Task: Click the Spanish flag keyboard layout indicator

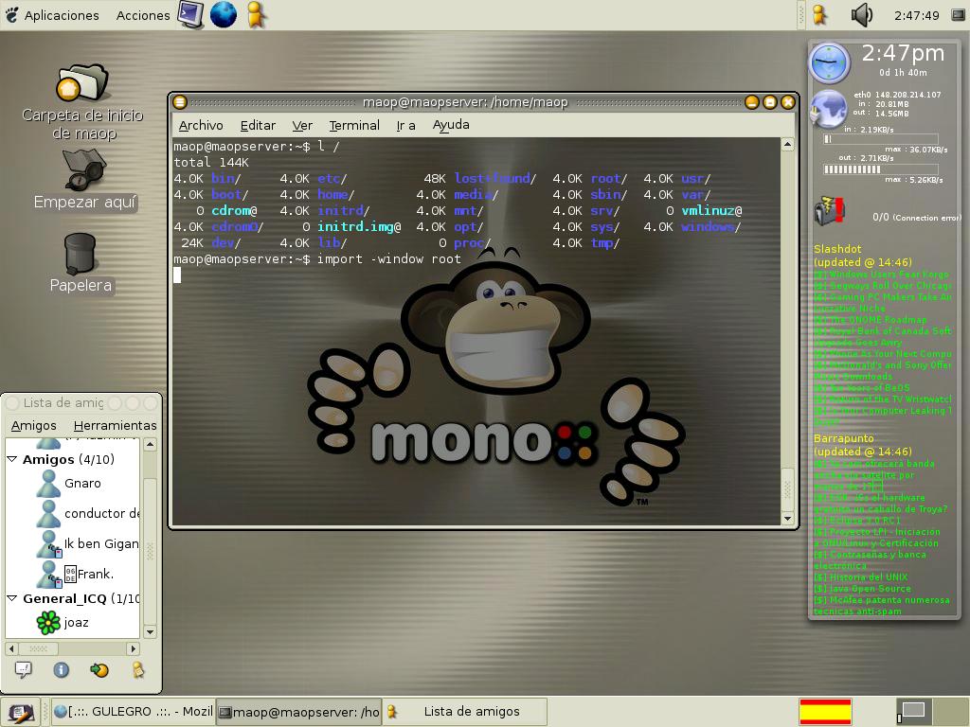Action: [825, 712]
